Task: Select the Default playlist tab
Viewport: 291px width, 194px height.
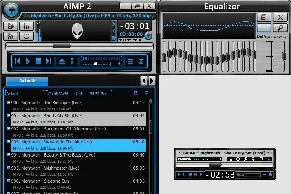Action: point(27,81)
